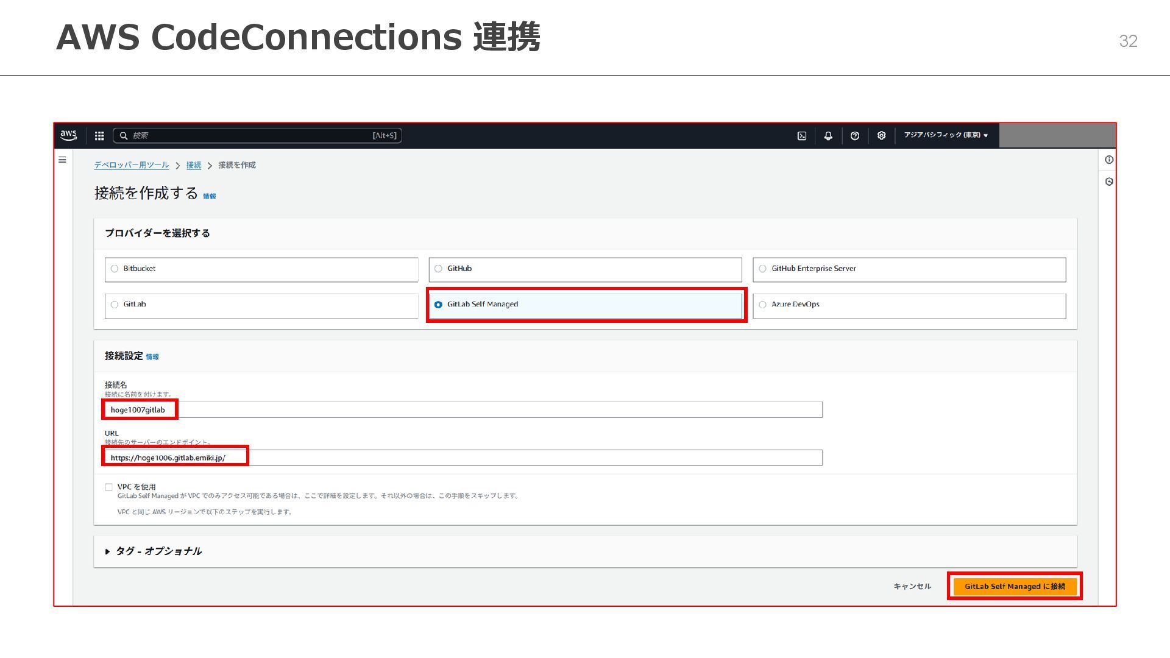Select the Bitbucket provider radio button
This screenshot has height=658, width=1170.
pyautogui.click(x=115, y=269)
